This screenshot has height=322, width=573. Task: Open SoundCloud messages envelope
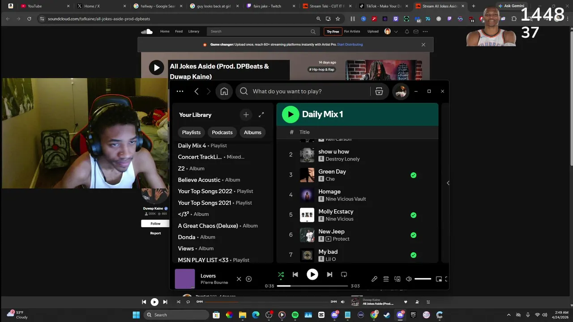(x=416, y=31)
